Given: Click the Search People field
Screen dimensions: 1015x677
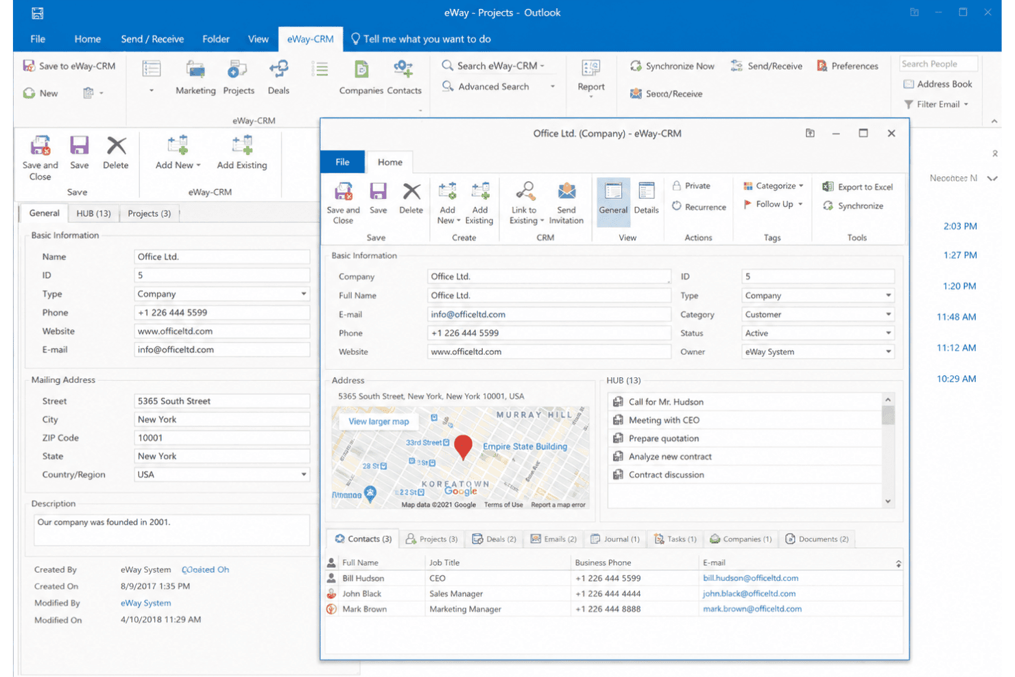Looking at the screenshot, I should click(x=938, y=64).
